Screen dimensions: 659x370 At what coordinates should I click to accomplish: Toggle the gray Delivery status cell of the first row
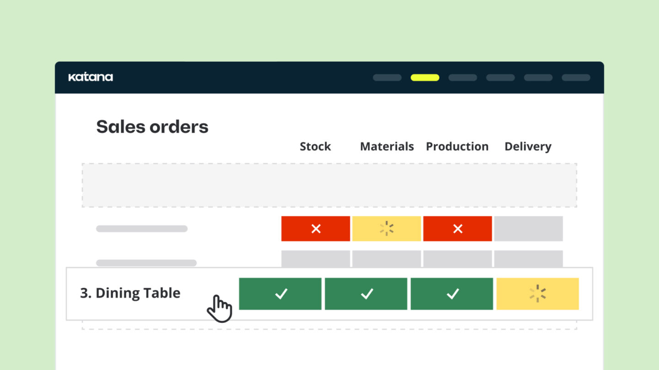(x=529, y=229)
